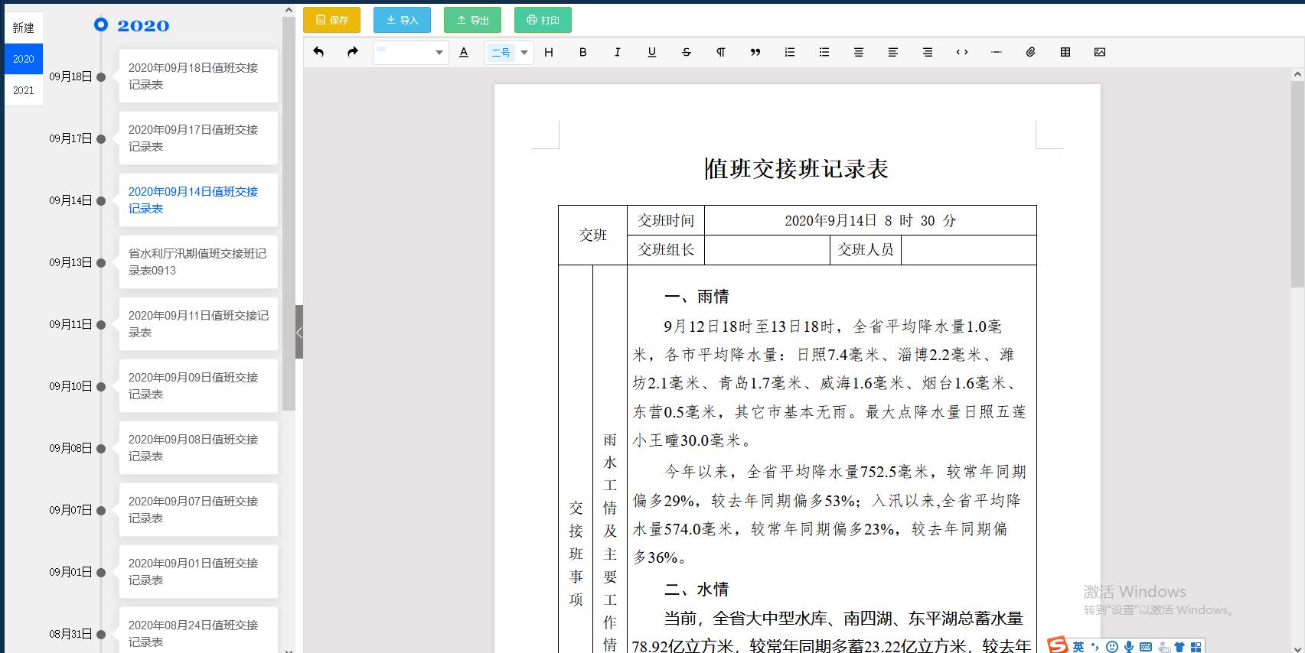Open 2020年09月08日值班交接记录表
This screenshot has width=1305, height=653.
click(x=198, y=448)
